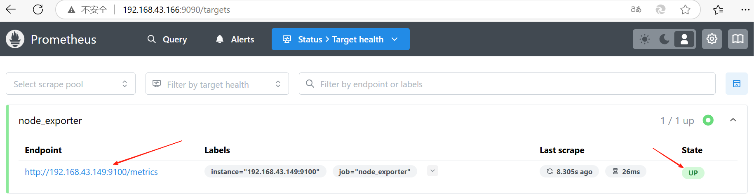
Task: Open the settings gear icon
Action: [712, 39]
